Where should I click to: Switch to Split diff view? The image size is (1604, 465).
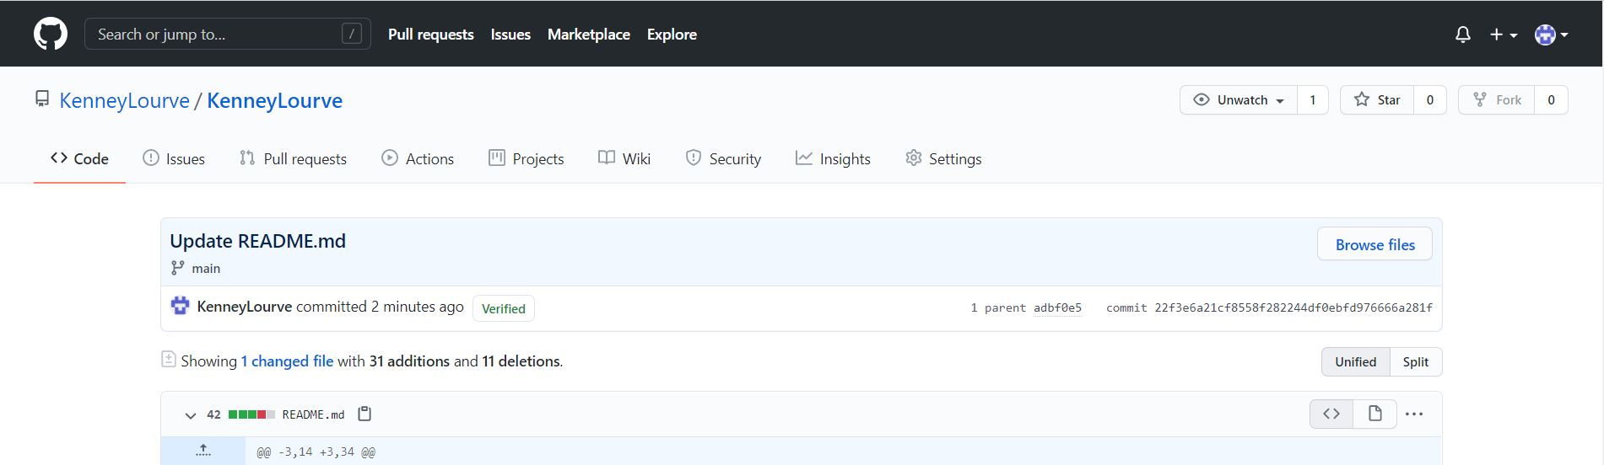pyautogui.click(x=1415, y=361)
